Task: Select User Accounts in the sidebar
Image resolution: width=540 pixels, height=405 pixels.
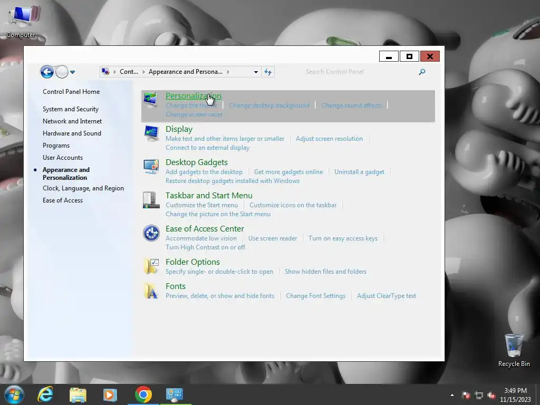Action: (x=63, y=157)
